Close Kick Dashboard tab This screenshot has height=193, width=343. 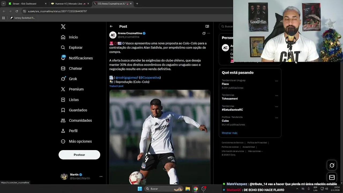point(46,4)
